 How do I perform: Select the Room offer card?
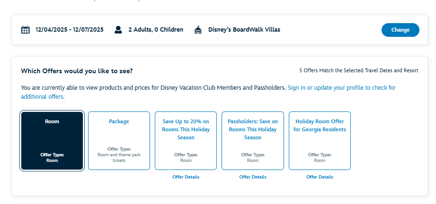click(52, 141)
